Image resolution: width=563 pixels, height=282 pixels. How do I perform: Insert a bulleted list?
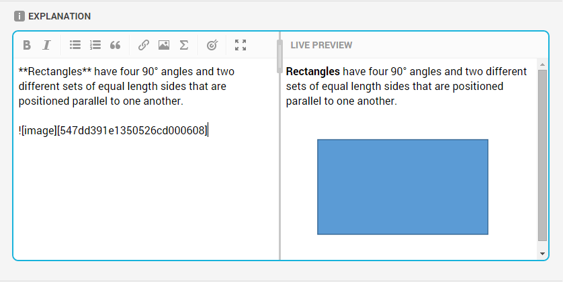[x=75, y=45]
